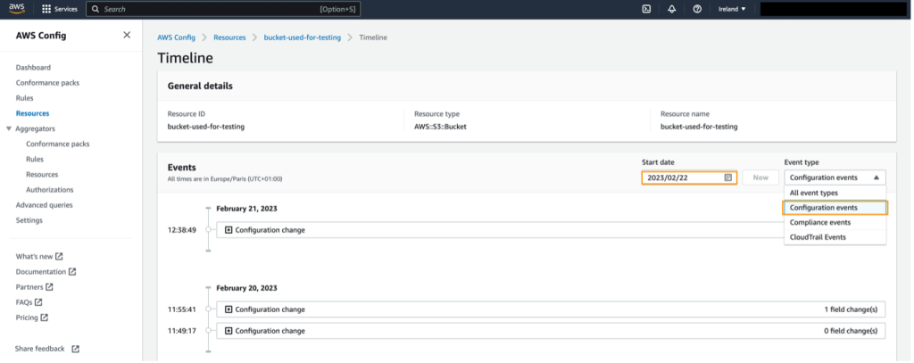The width and height of the screenshot is (914, 363).
Task: Open the top-level Rules sidebar link
Action: [x=24, y=98]
